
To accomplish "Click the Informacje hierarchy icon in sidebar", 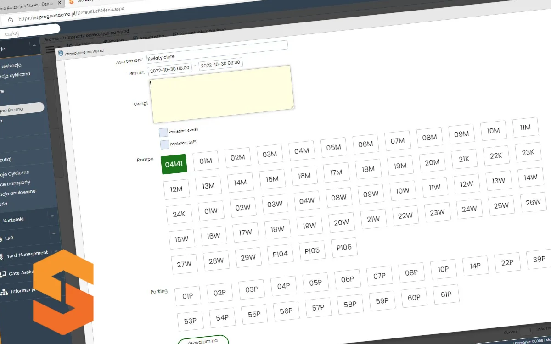I will click(4, 292).
